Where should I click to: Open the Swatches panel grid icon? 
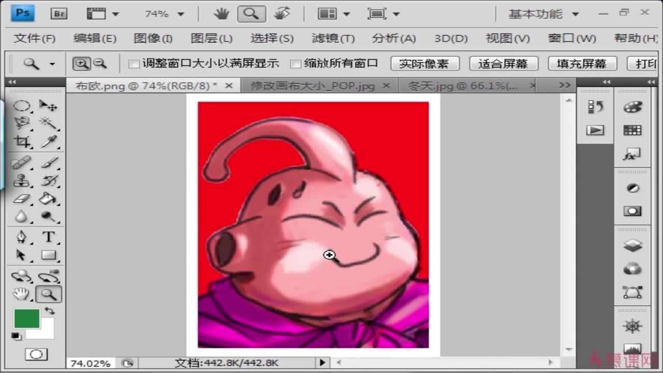[632, 130]
